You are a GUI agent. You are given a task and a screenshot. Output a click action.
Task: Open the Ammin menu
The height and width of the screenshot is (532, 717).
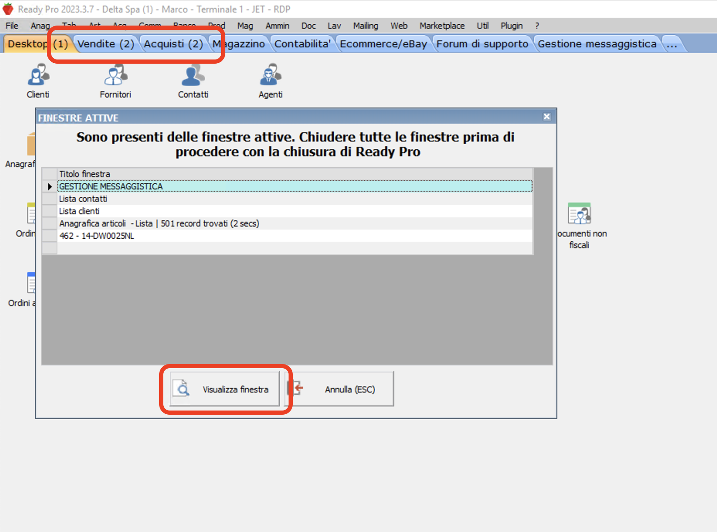[x=277, y=26]
